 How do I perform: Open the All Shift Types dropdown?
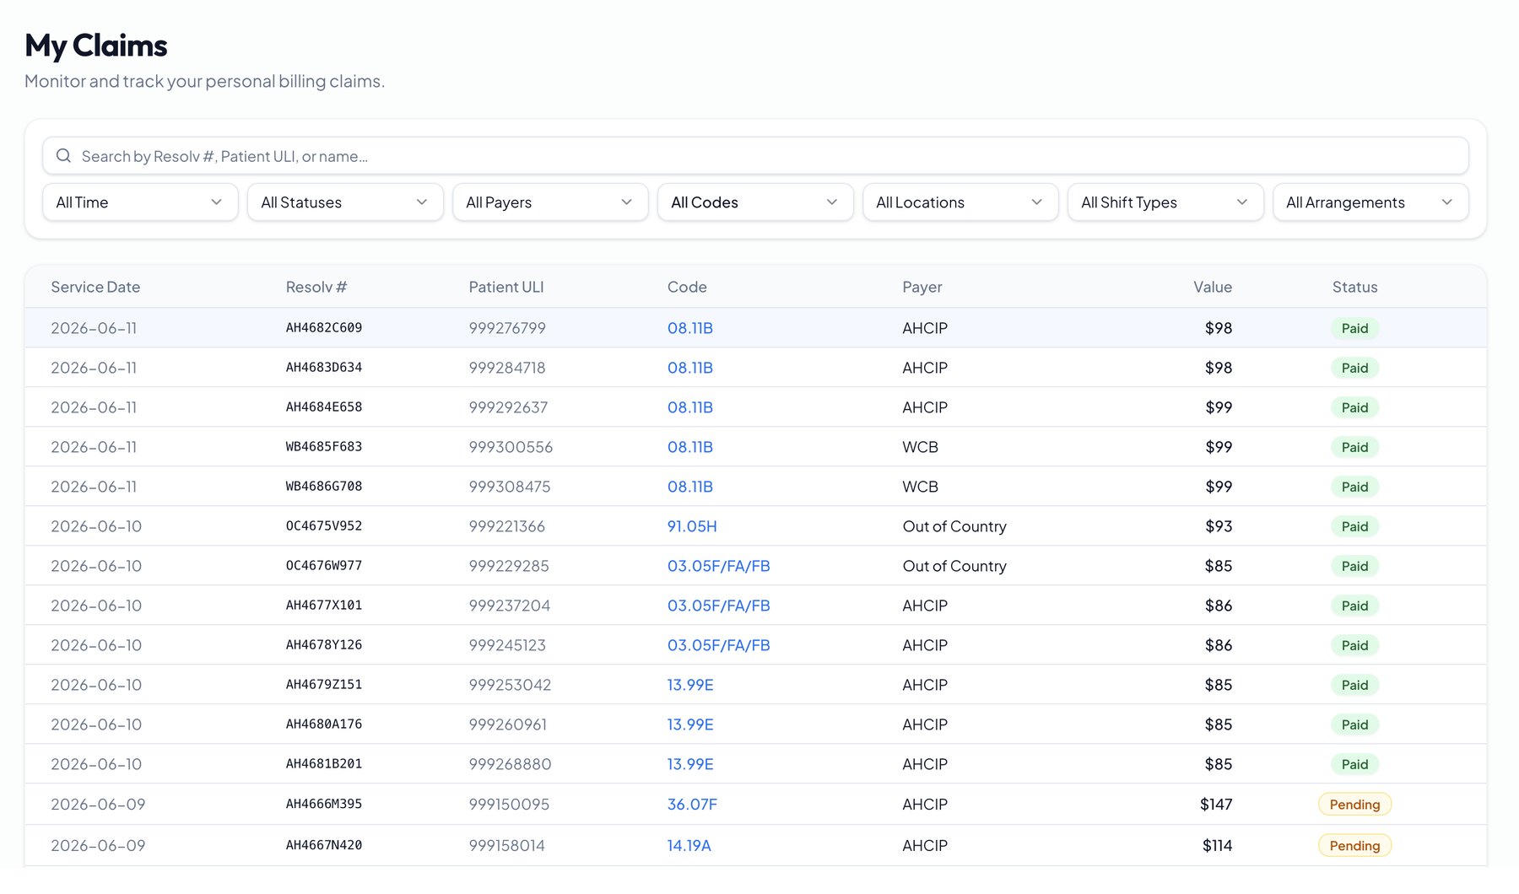point(1165,202)
